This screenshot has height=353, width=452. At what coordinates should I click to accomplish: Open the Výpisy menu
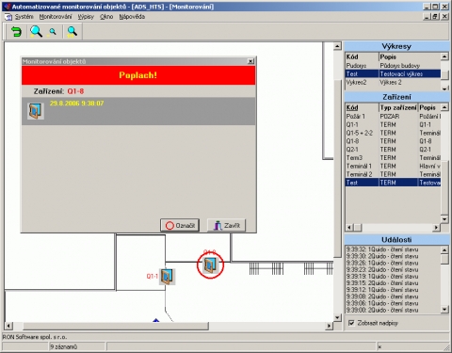[86, 17]
